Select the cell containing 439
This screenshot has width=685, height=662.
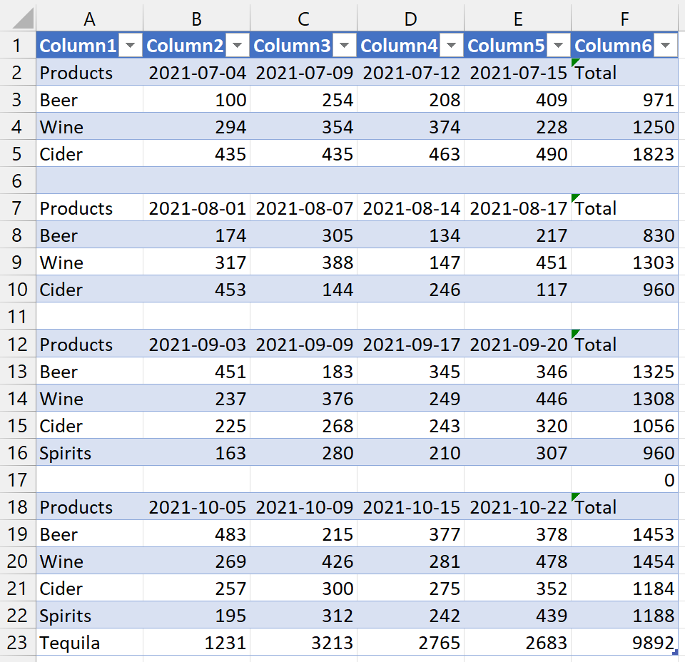pyautogui.click(x=518, y=615)
